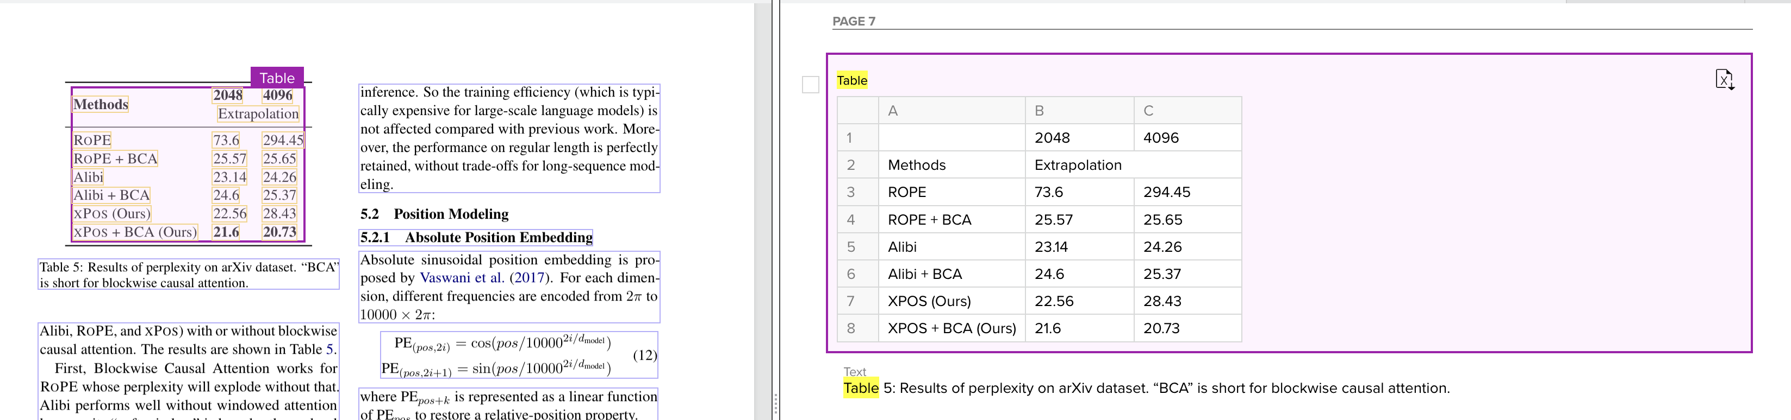Screen dimensions: 1791x420
Task: Click the Excel export icon
Action: point(1724,80)
